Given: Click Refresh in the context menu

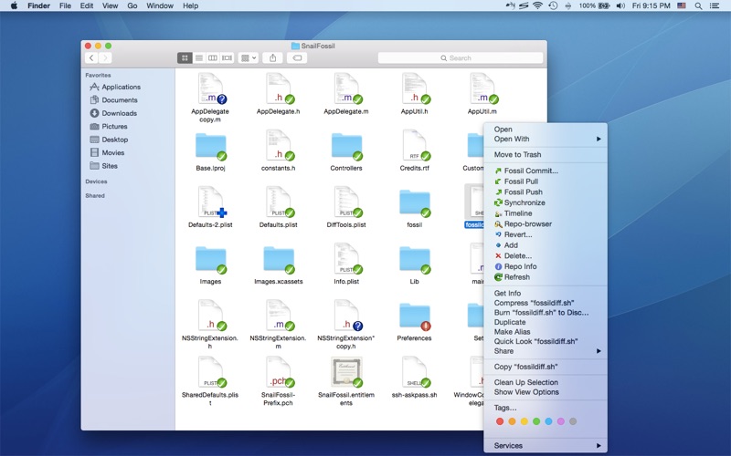Looking at the screenshot, I should point(516,277).
